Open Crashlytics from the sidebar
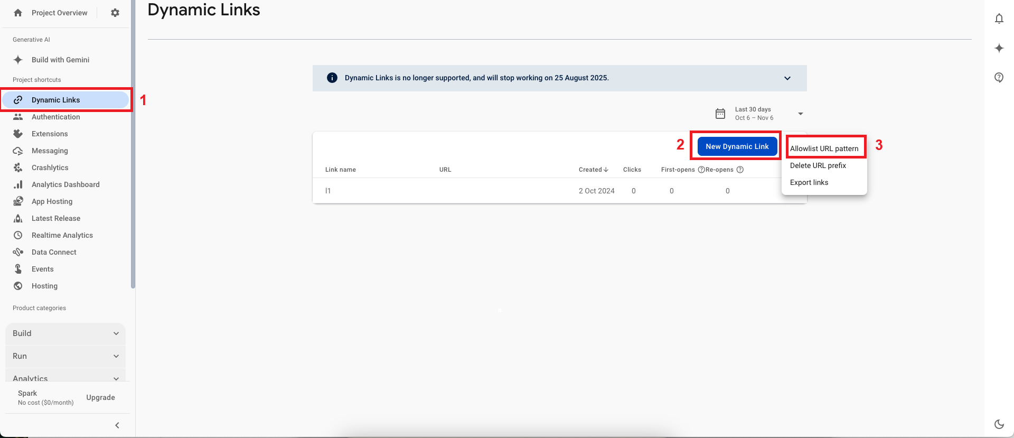The width and height of the screenshot is (1014, 438). click(50, 167)
